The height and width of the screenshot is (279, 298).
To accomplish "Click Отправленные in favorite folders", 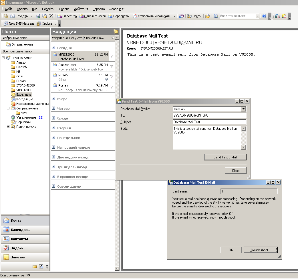I will click(20, 44).
